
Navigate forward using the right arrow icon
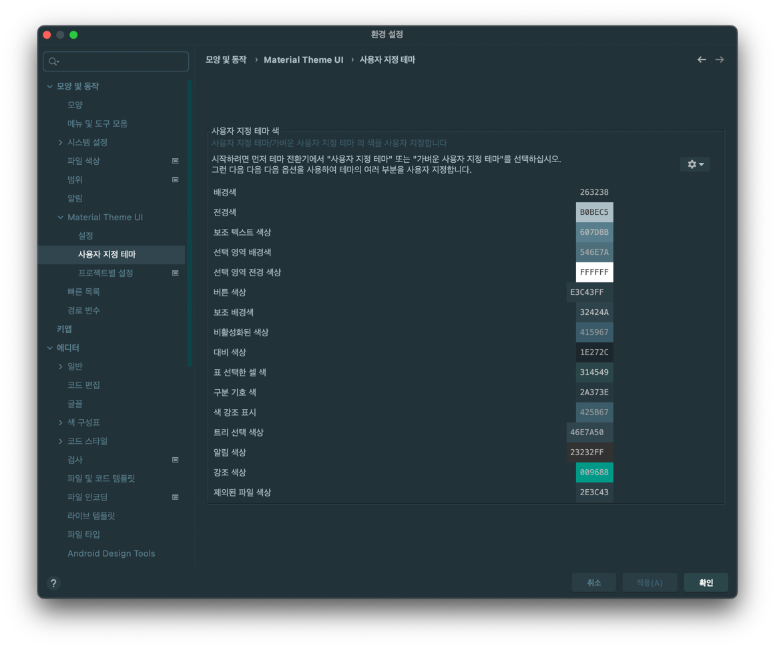pyautogui.click(x=720, y=59)
